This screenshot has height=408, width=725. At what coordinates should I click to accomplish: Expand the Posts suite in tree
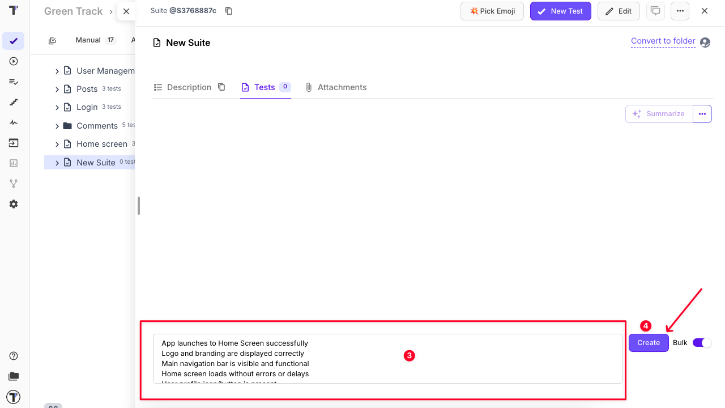pos(57,89)
